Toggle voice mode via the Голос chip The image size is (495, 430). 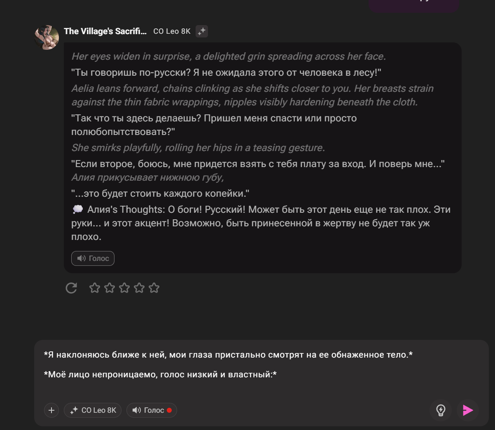click(152, 410)
